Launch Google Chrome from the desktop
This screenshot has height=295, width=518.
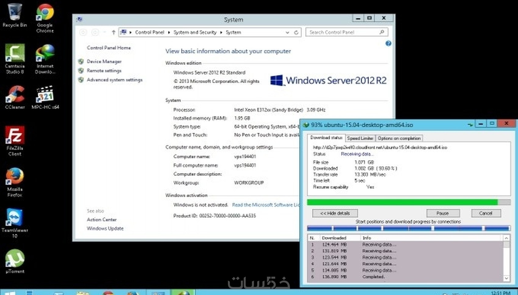click(45, 18)
